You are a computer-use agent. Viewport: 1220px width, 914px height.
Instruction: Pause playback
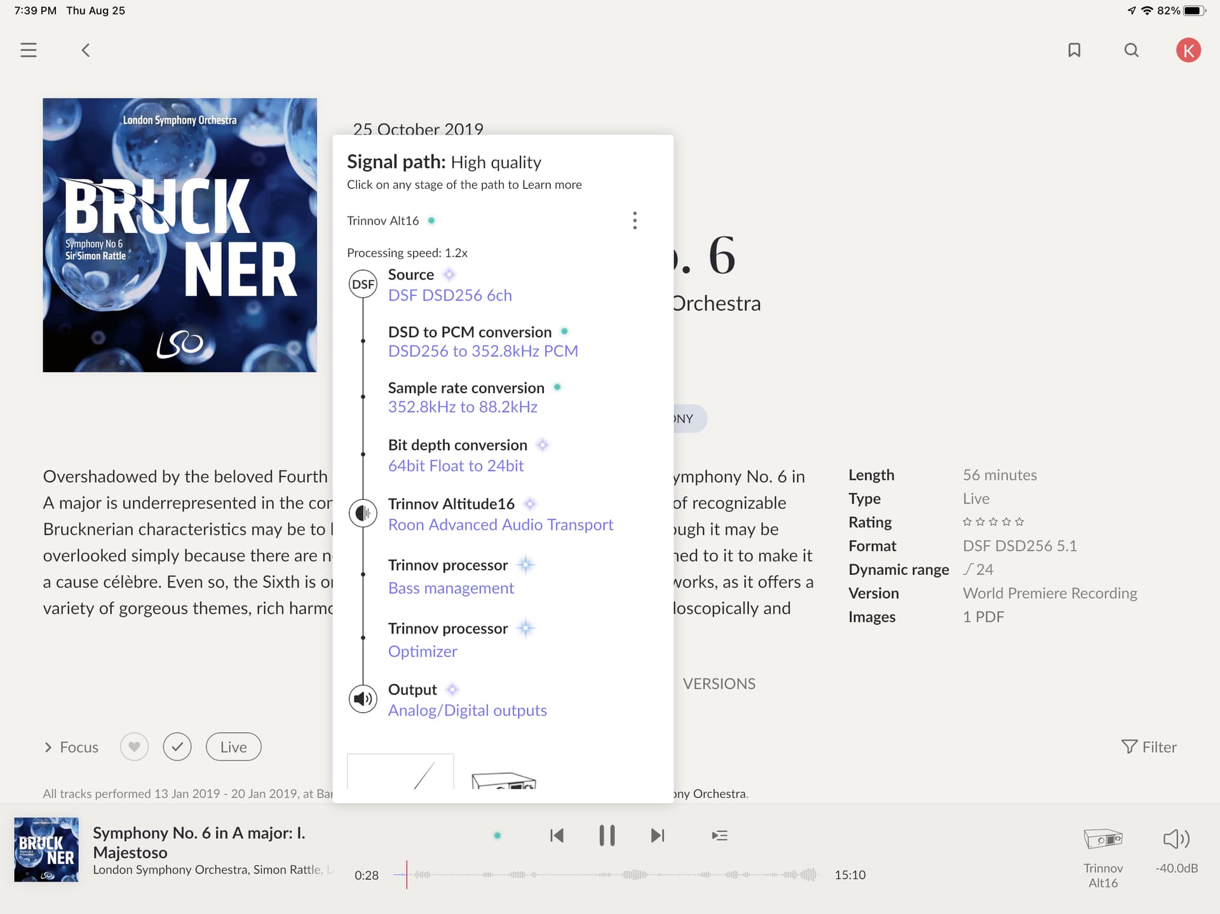[x=607, y=835]
